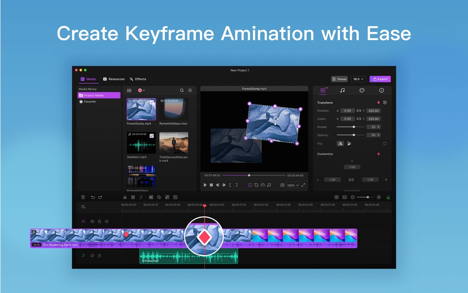The height and width of the screenshot is (293, 468).
Task: Mute the video track with the speaker icon
Action: (x=92, y=221)
